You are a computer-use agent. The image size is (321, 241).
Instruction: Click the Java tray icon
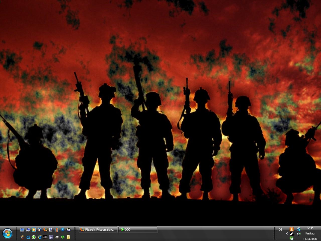point(292,229)
